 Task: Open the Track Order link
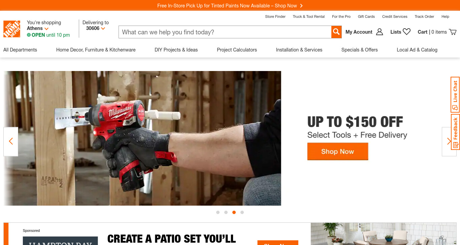pyautogui.click(x=424, y=16)
